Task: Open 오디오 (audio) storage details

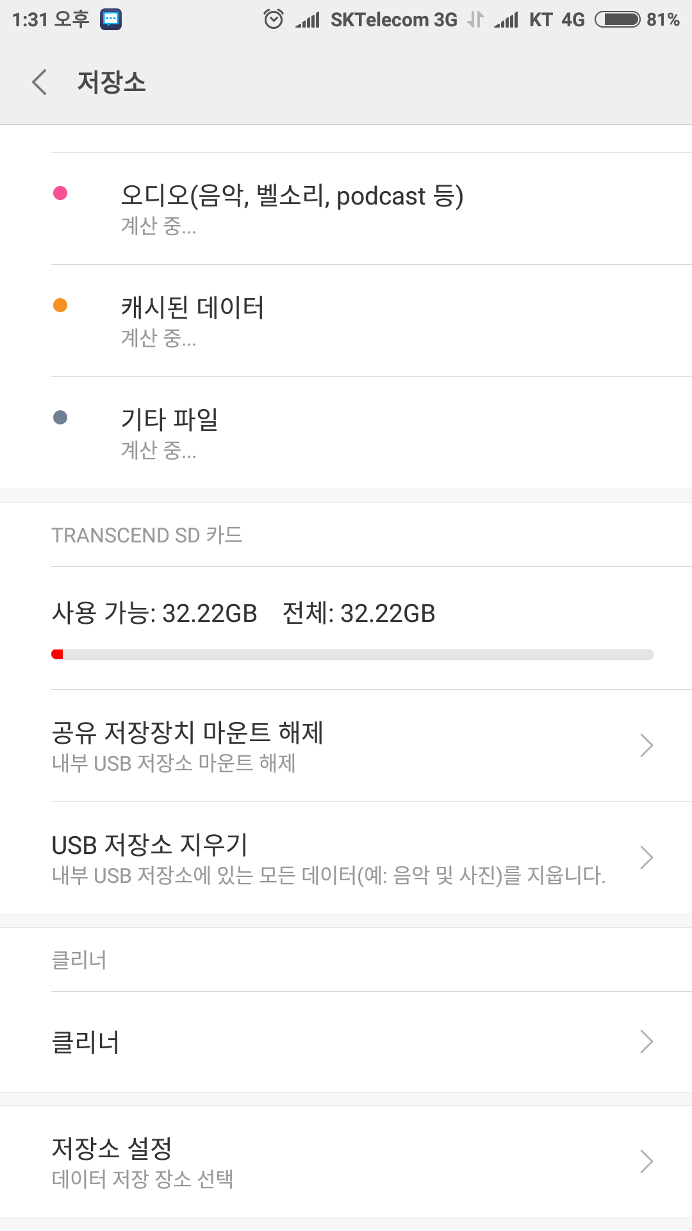Action: click(292, 196)
